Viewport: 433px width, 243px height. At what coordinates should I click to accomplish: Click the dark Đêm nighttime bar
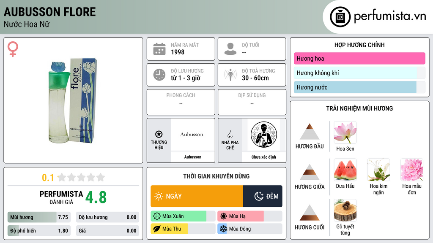click(x=263, y=196)
